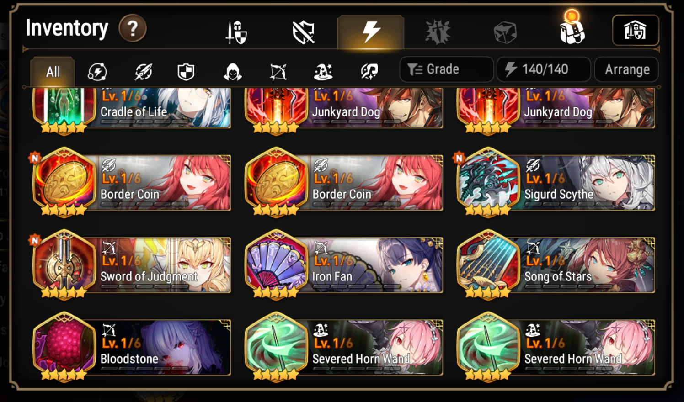Open the Grade sort dropdown
The width and height of the screenshot is (684, 402).
pos(446,69)
